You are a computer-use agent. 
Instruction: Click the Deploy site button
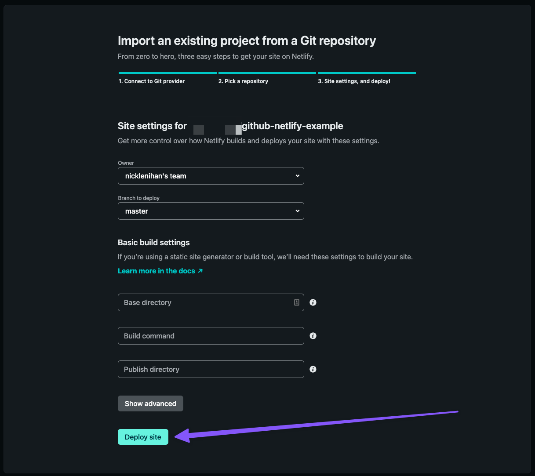[143, 437]
